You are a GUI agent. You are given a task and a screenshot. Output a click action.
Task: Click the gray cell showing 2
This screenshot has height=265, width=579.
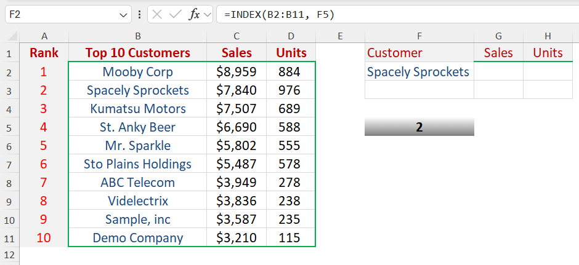tap(419, 127)
